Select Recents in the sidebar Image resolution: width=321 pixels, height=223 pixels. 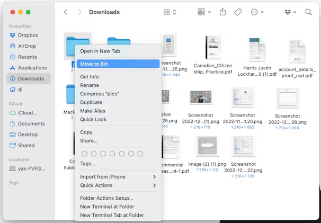click(x=27, y=57)
